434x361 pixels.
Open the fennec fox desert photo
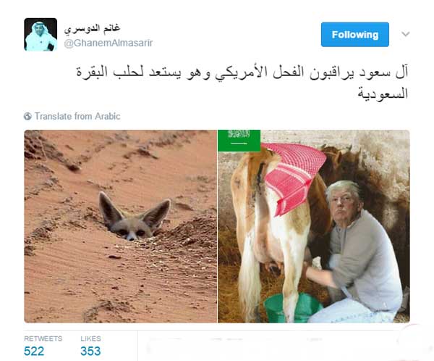[120, 226]
